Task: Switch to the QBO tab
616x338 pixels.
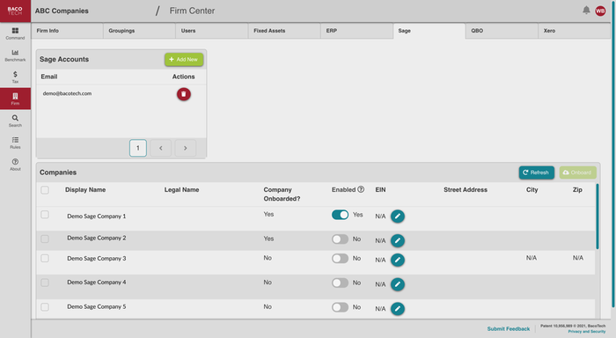Action: [502, 31]
